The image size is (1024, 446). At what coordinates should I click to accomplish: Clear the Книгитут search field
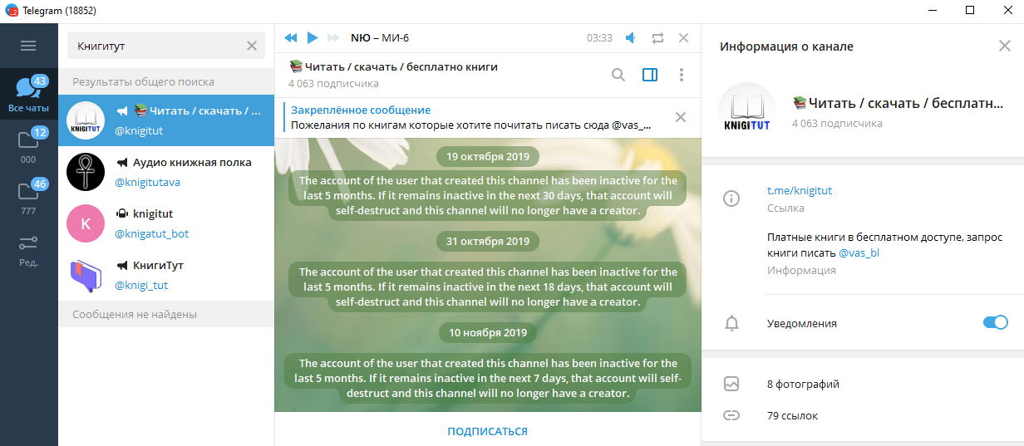(252, 47)
